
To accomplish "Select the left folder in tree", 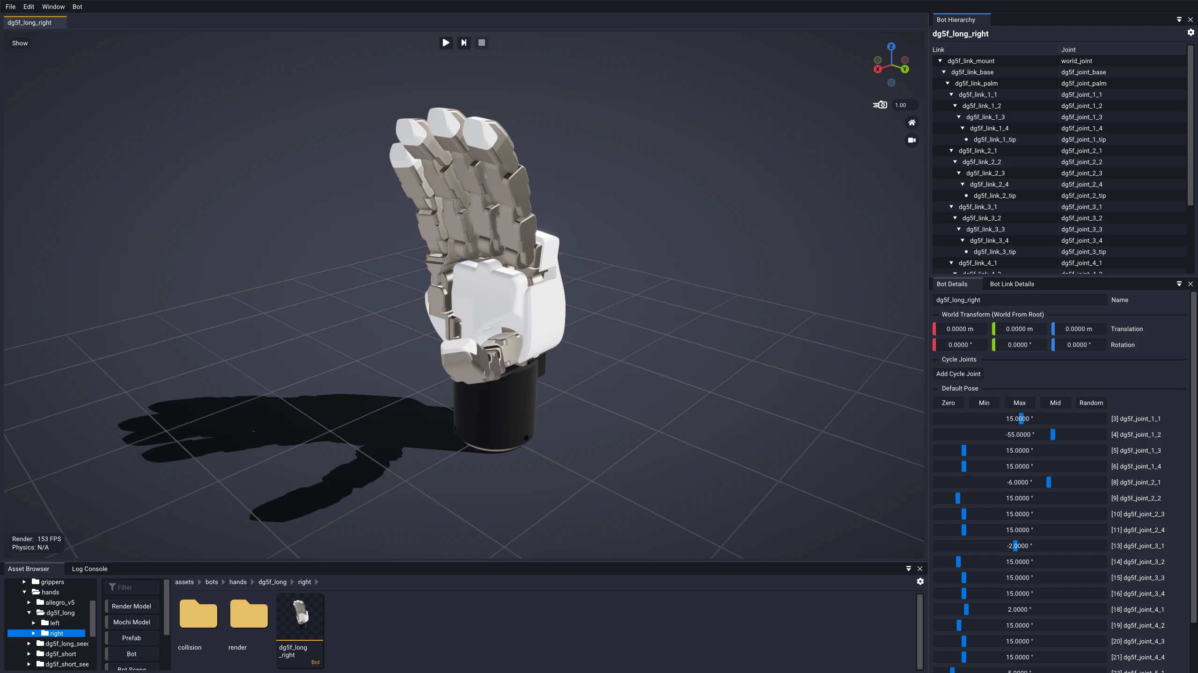I will point(55,623).
